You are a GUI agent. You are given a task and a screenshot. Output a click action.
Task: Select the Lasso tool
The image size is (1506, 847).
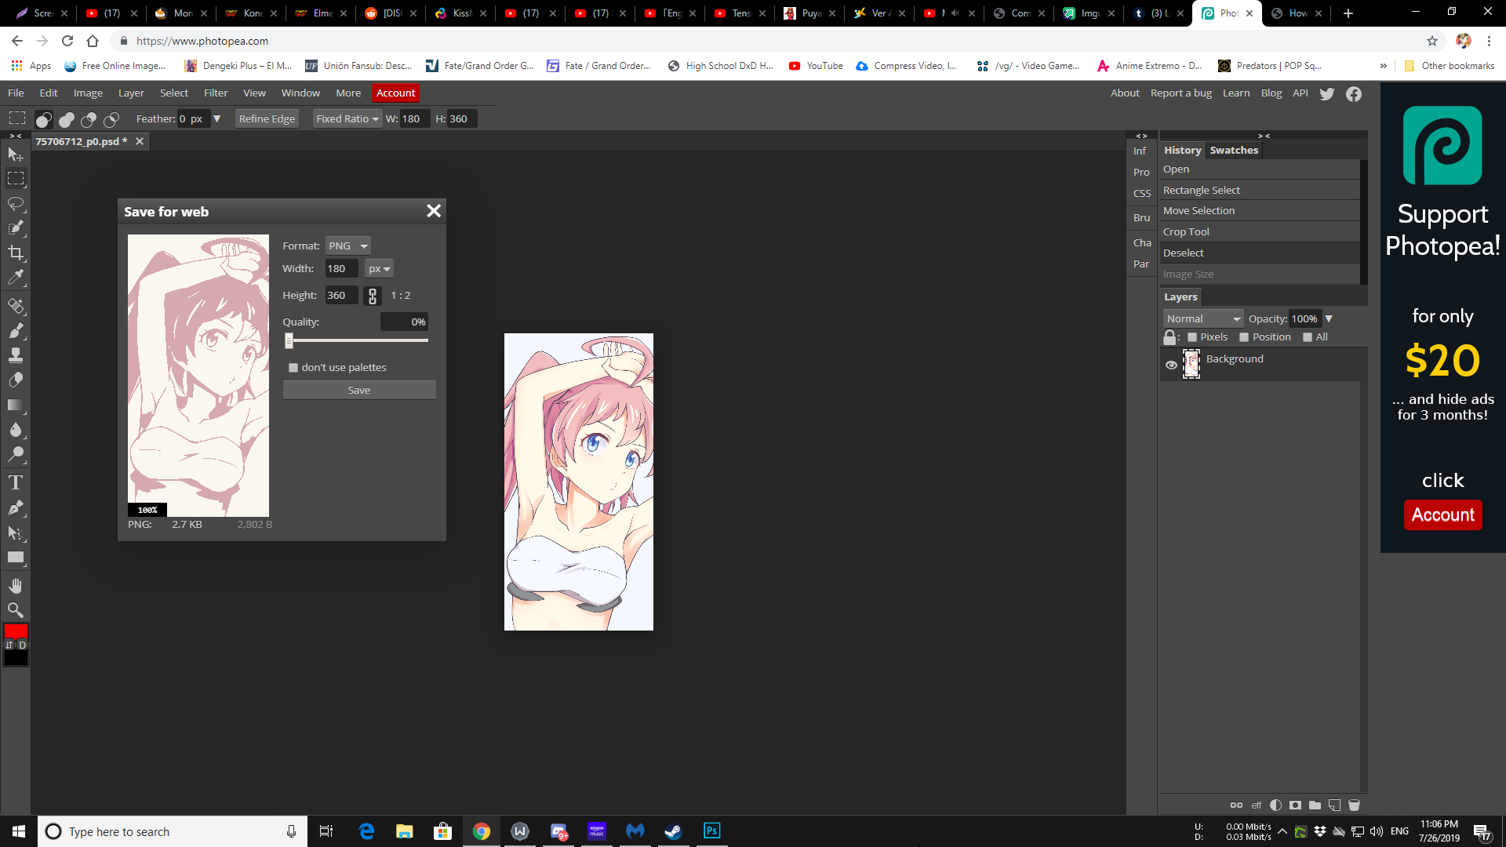point(16,204)
